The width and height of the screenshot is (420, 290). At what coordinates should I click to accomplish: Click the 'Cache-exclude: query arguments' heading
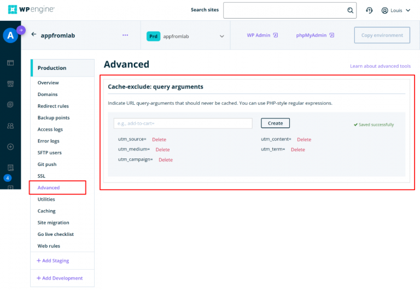pyautogui.click(x=156, y=87)
